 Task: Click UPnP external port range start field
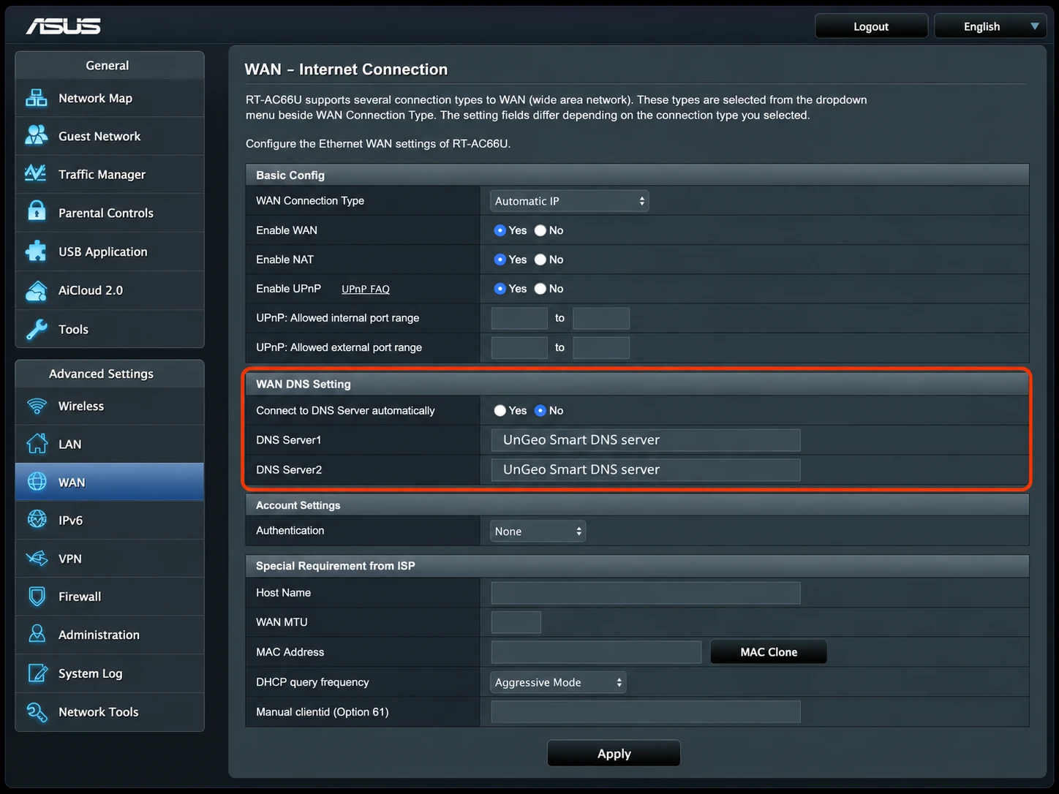point(519,347)
